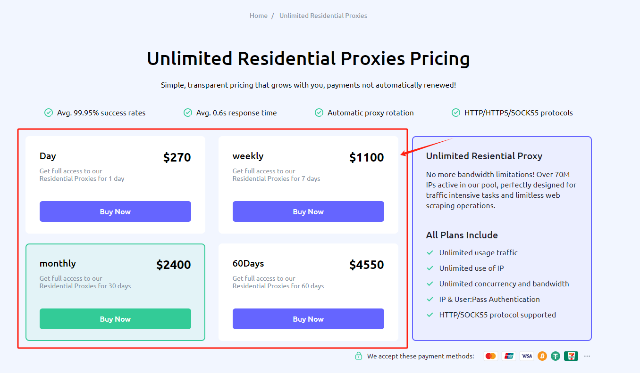Click checkmark next to Unlimited usage traffic
The height and width of the screenshot is (373, 640).
point(430,253)
